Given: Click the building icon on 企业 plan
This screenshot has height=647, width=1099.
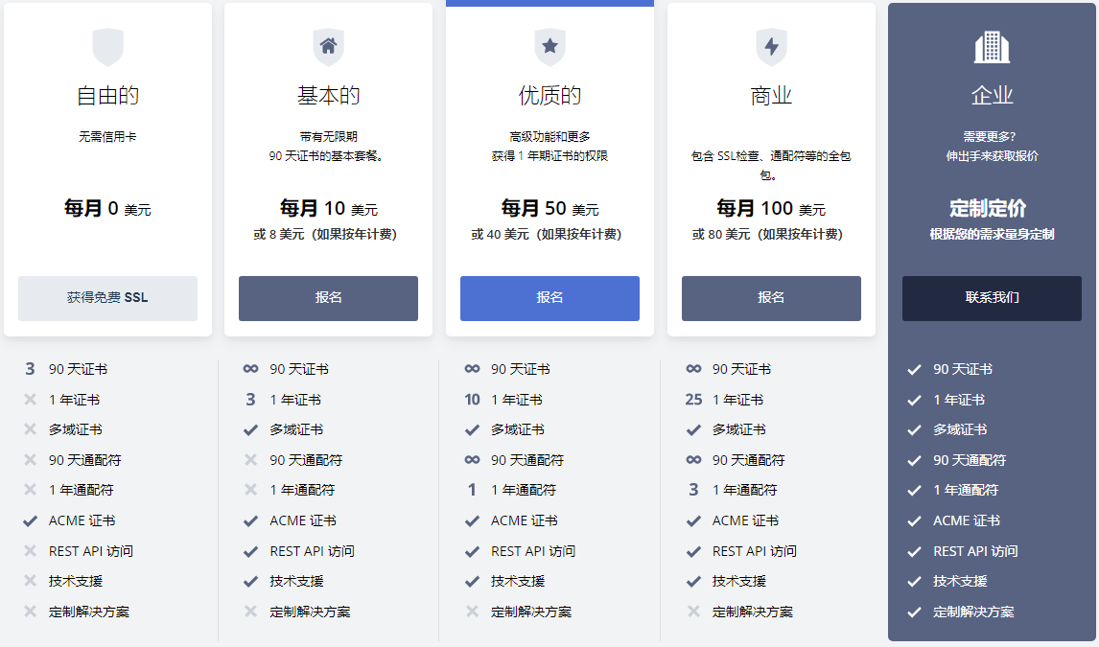Looking at the screenshot, I should tap(992, 44).
